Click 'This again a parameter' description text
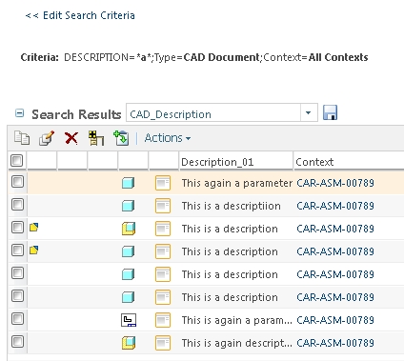The image size is (404, 361). 237,183
